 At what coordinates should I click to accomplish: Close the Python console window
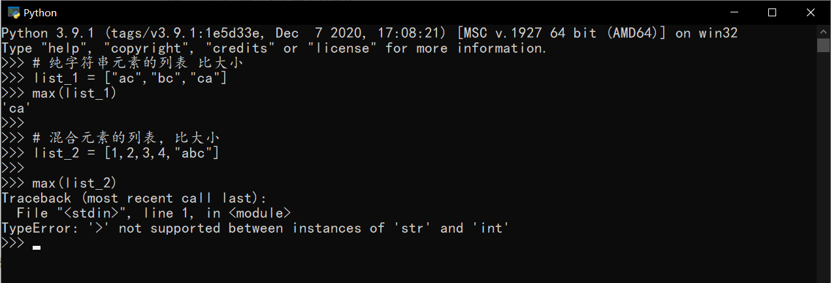click(x=810, y=12)
